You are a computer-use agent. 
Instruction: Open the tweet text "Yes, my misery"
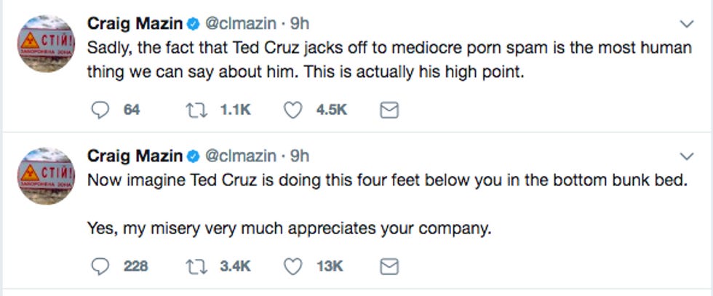[x=289, y=230]
